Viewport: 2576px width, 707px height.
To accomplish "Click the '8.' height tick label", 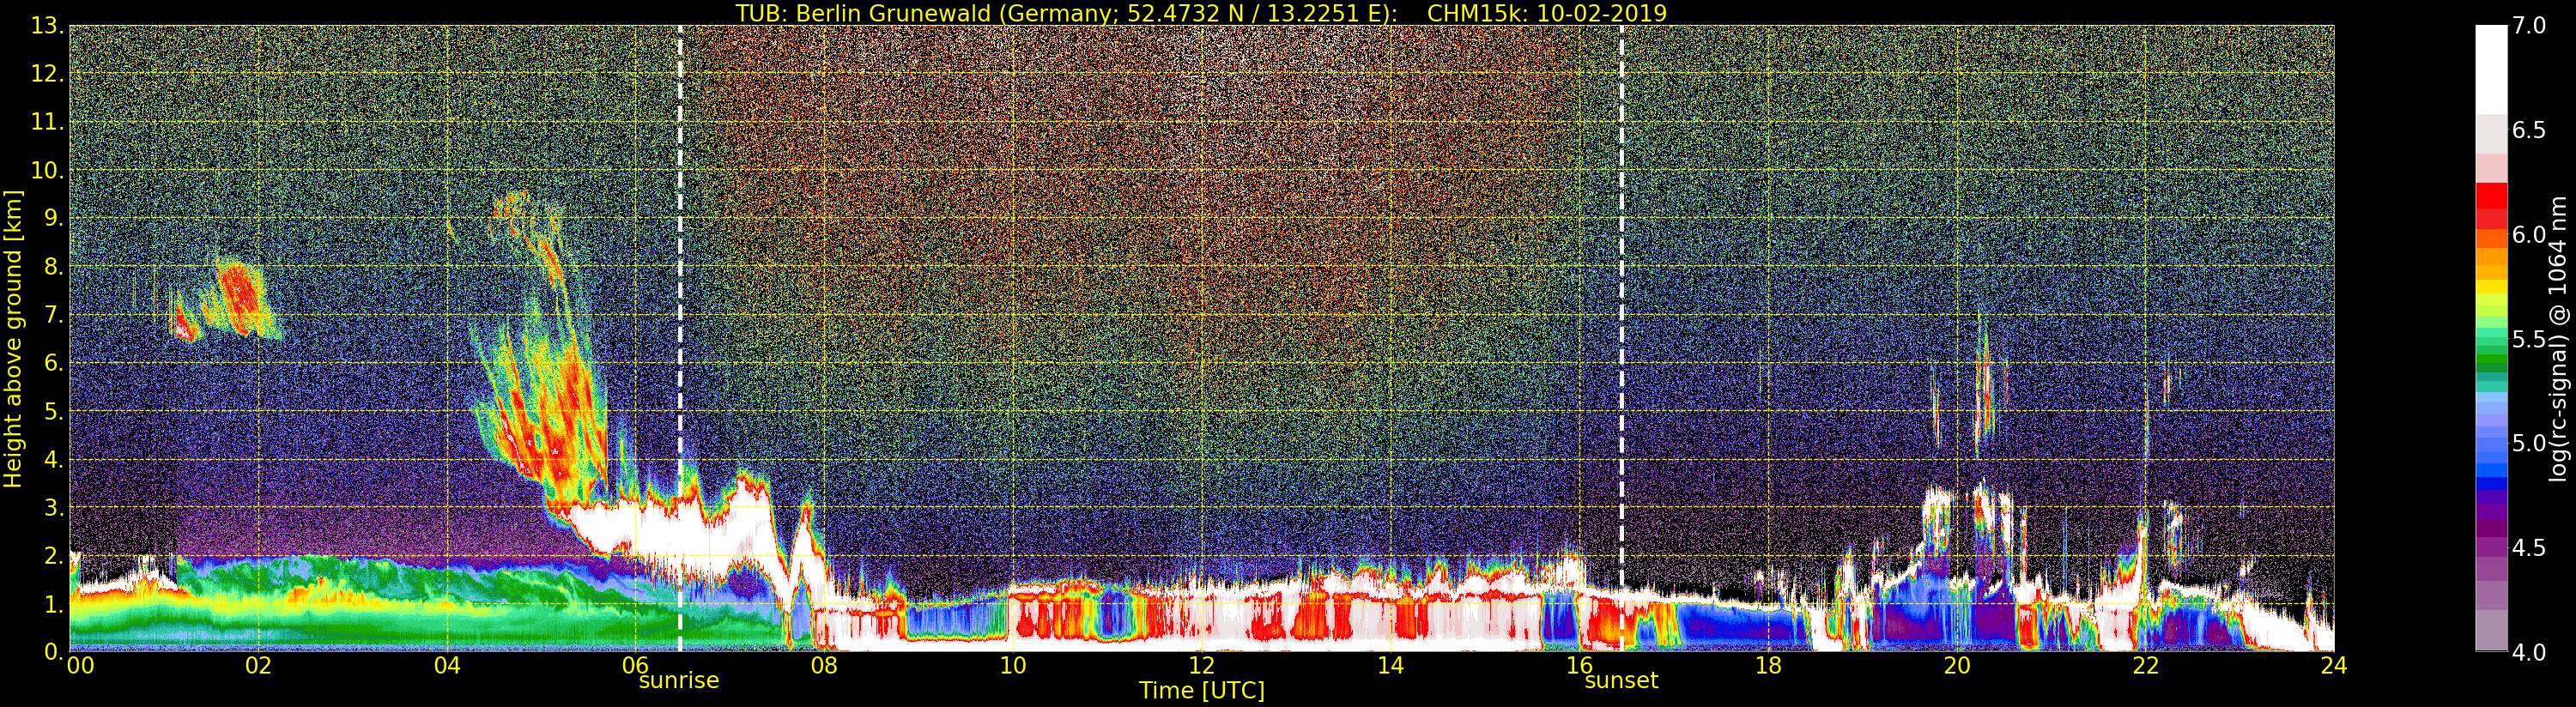I will 54,267.
